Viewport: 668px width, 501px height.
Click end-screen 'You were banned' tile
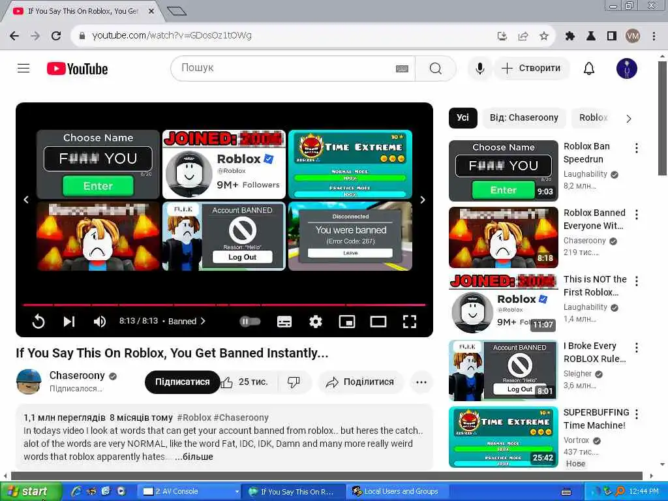pos(350,236)
